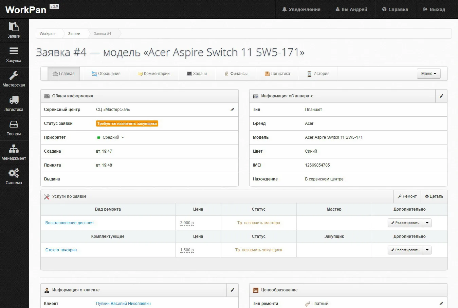Click accepted time вт. 19:48
Image resolution: width=458 pixels, height=308 pixels.
[x=104, y=165]
